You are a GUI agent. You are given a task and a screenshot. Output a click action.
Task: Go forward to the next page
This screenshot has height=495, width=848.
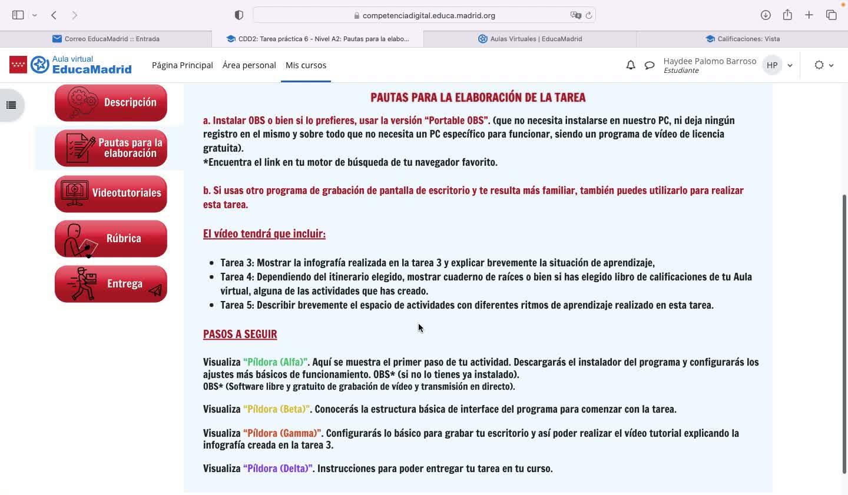click(74, 15)
